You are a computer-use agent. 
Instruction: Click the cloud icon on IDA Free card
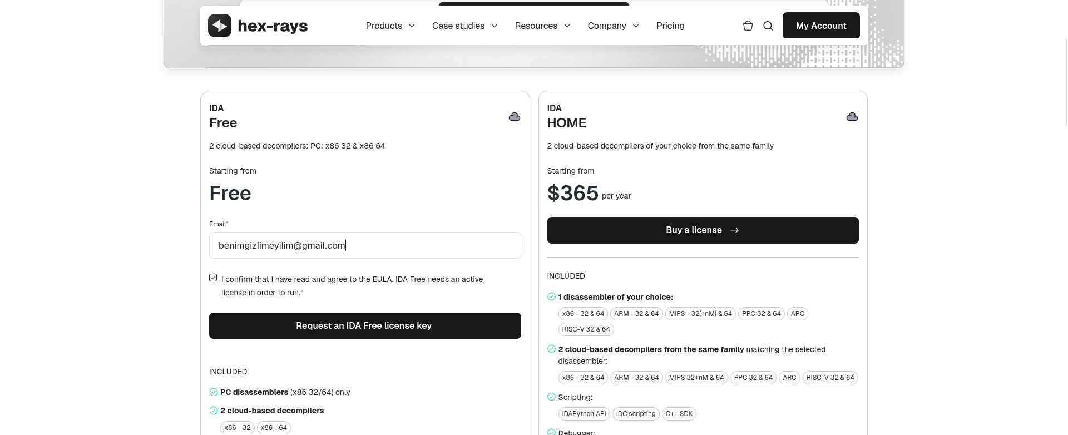pos(515,116)
